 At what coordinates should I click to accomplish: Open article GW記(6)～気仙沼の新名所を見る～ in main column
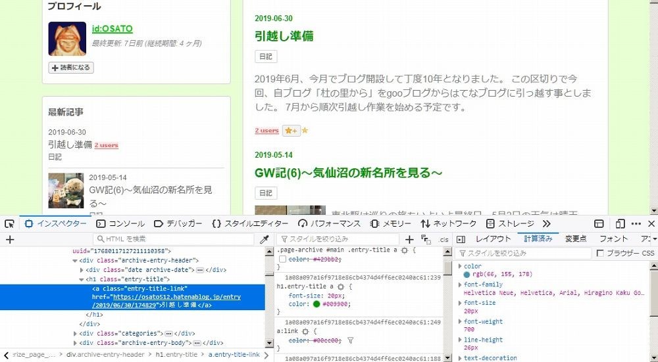(348, 173)
